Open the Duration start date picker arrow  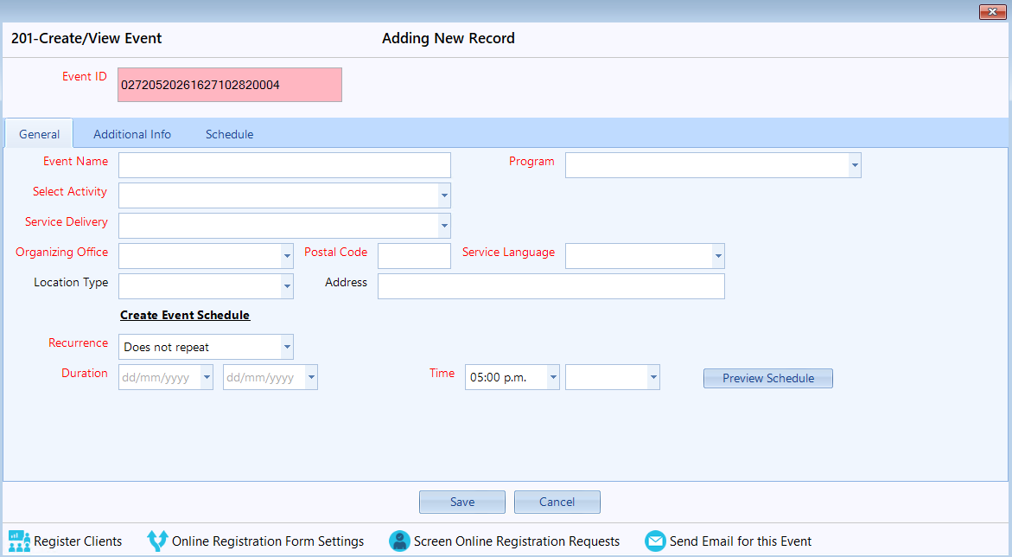pos(207,377)
